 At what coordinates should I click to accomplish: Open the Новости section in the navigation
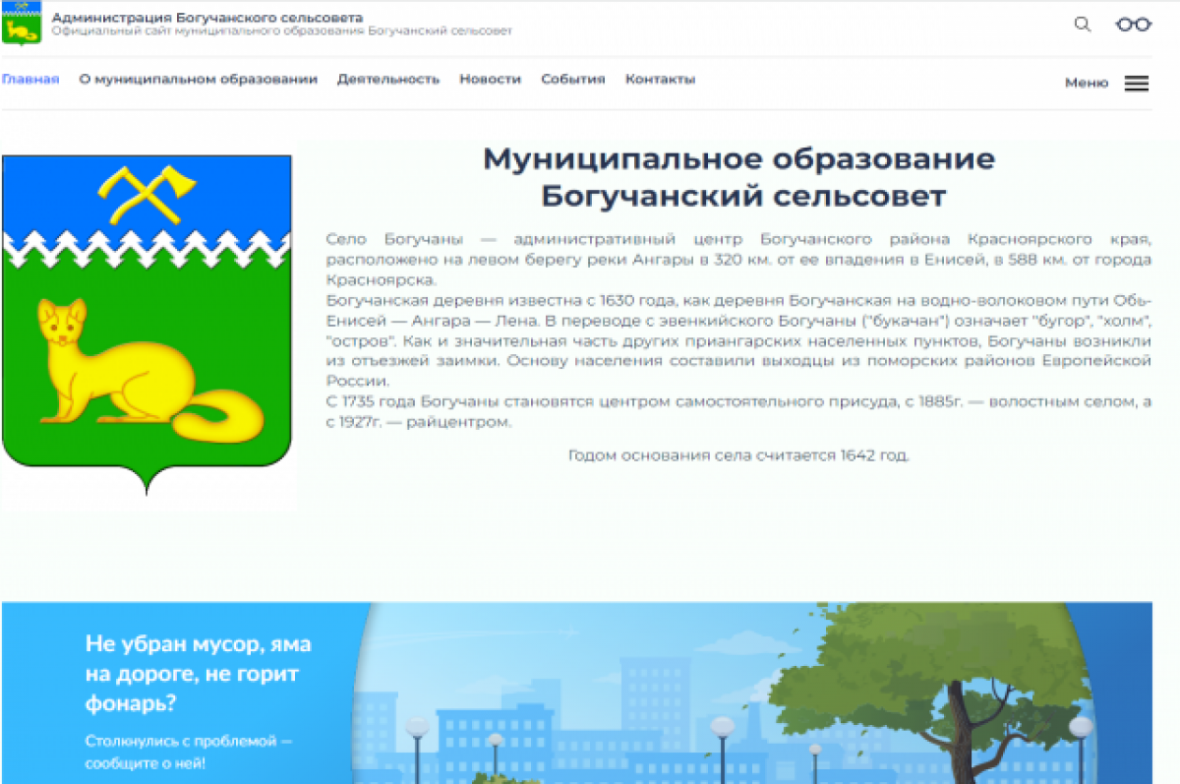point(488,79)
